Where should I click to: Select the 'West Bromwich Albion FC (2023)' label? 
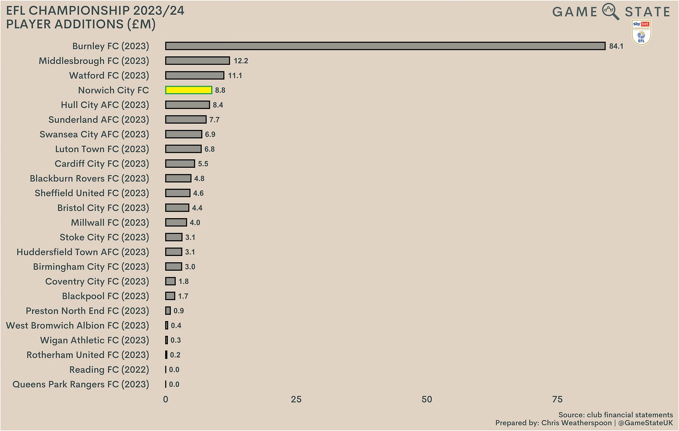(77, 326)
